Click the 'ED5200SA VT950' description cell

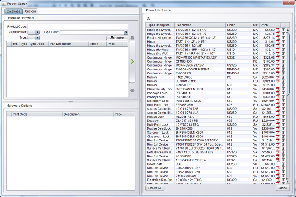pyautogui.click(x=200, y=172)
